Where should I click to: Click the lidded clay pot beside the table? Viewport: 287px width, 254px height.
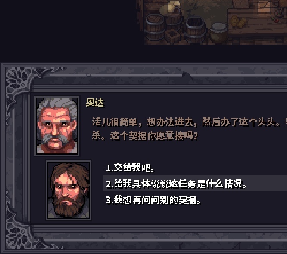tap(218, 32)
